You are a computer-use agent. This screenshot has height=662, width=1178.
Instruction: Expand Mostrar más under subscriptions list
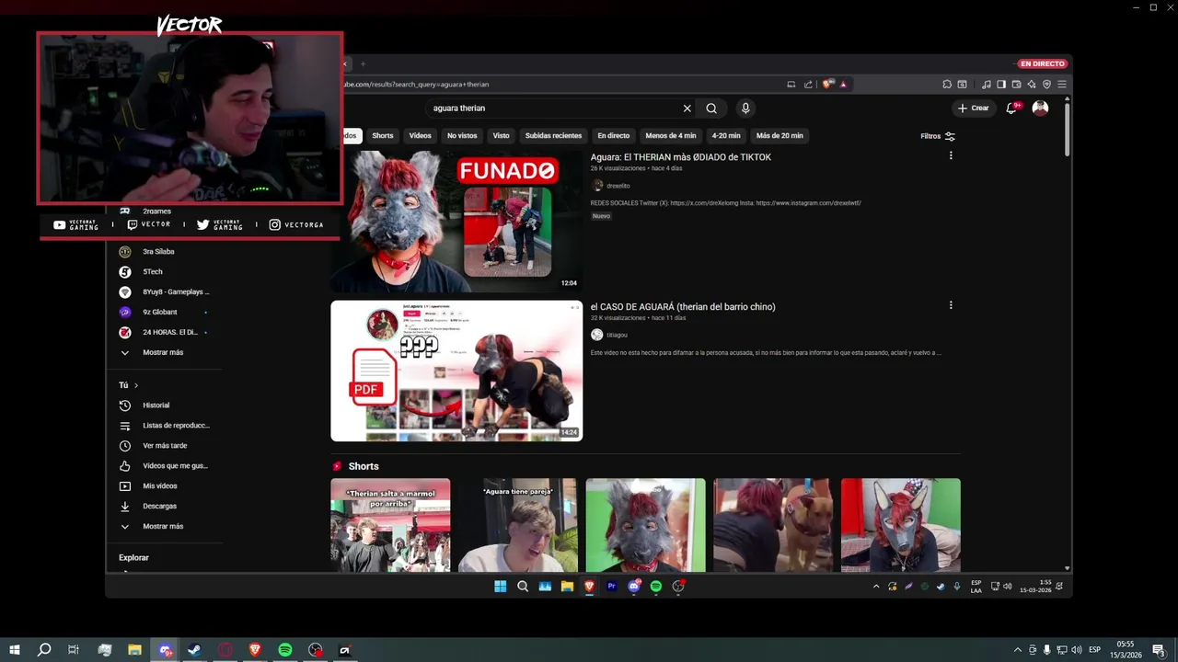coord(164,353)
